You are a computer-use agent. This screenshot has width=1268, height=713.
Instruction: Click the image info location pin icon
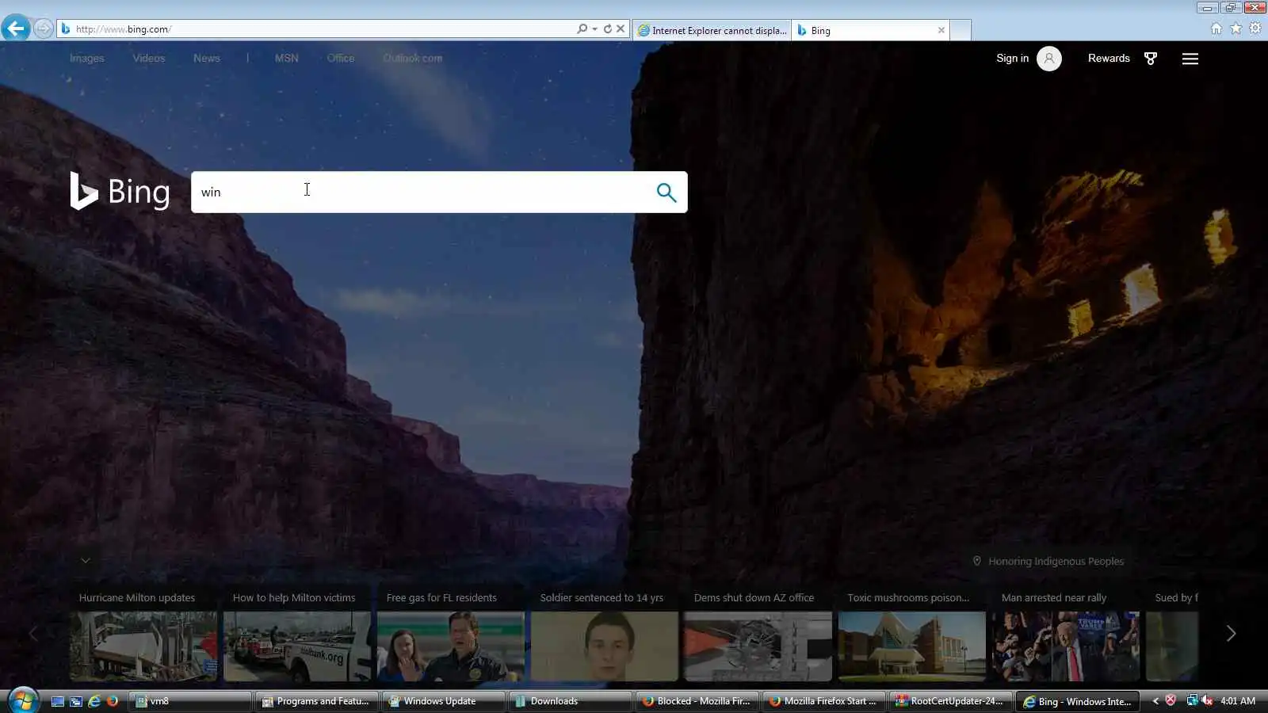coord(977,561)
